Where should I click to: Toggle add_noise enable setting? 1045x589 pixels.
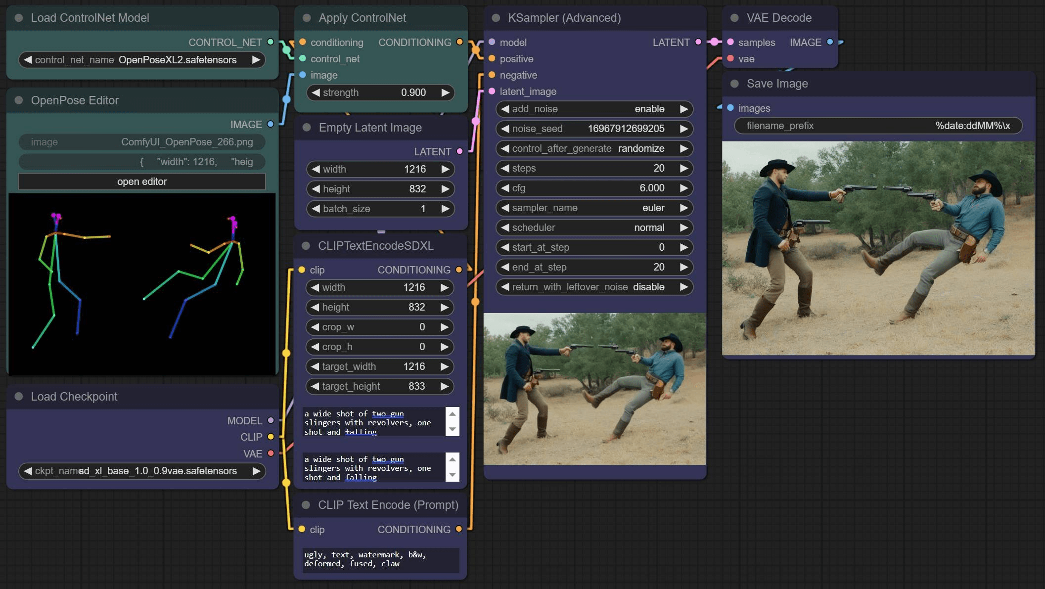(x=593, y=109)
